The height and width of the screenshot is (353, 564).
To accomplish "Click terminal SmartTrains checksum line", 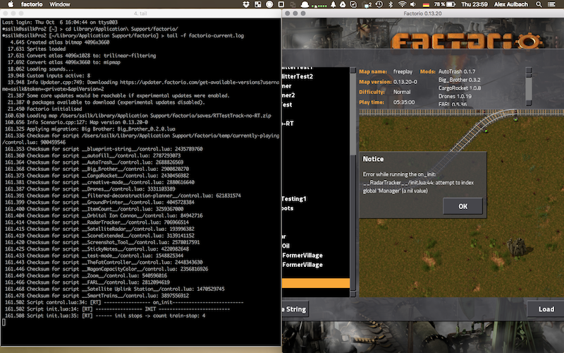I will coord(97,295).
